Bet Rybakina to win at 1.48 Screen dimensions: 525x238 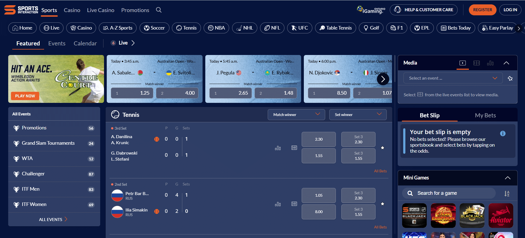pyautogui.click(x=276, y=93)
